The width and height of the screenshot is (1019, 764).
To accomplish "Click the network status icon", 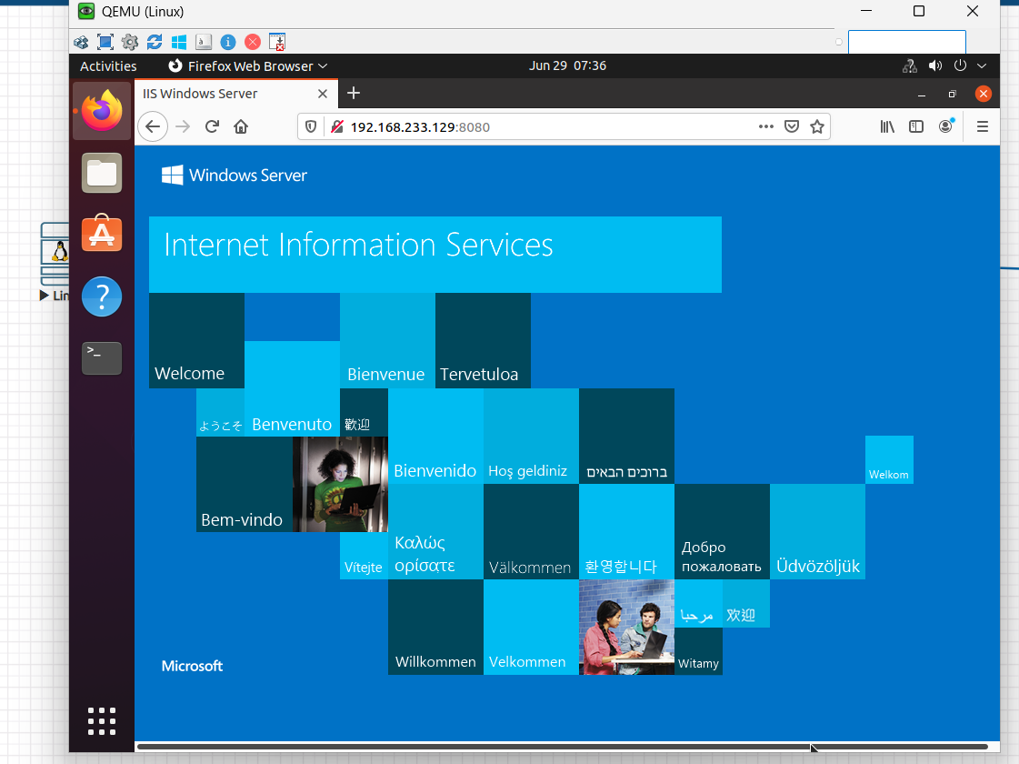I will pos(910,65).
